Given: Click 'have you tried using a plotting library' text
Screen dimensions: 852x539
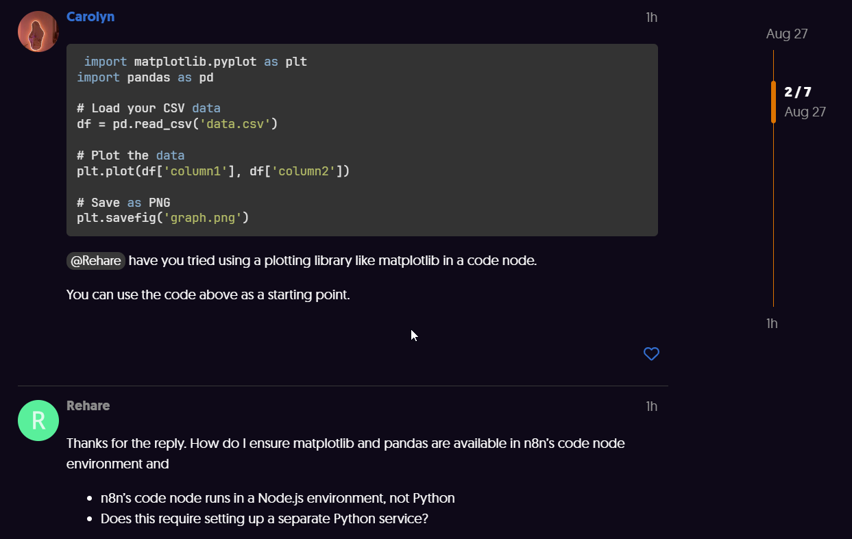Looking at the screenshot, I should point(332,261).
